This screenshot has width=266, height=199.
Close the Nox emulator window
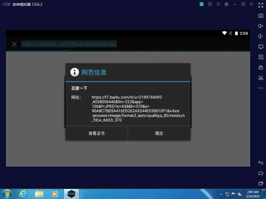pos(251,4)
